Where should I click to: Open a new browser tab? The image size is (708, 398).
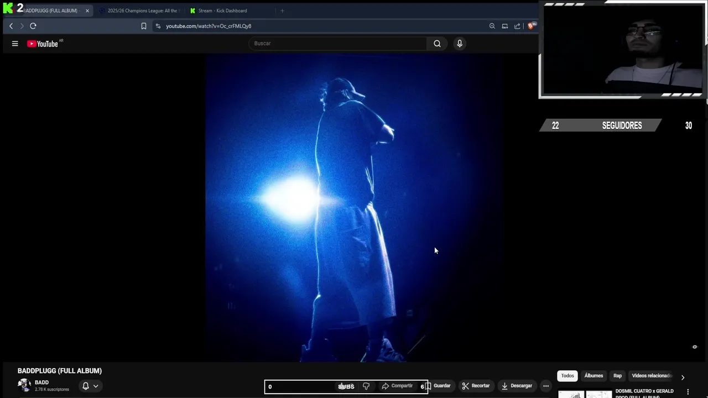pyautogui.click(x=282, y=11)
